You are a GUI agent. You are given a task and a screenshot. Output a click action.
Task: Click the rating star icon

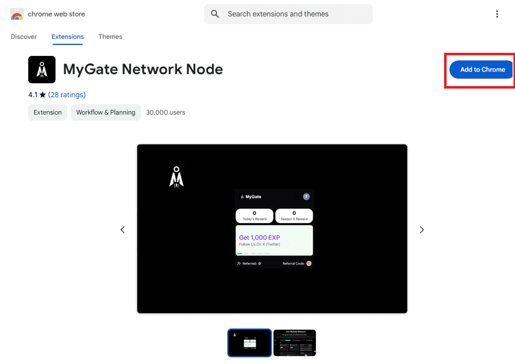(x=43, y=95)
